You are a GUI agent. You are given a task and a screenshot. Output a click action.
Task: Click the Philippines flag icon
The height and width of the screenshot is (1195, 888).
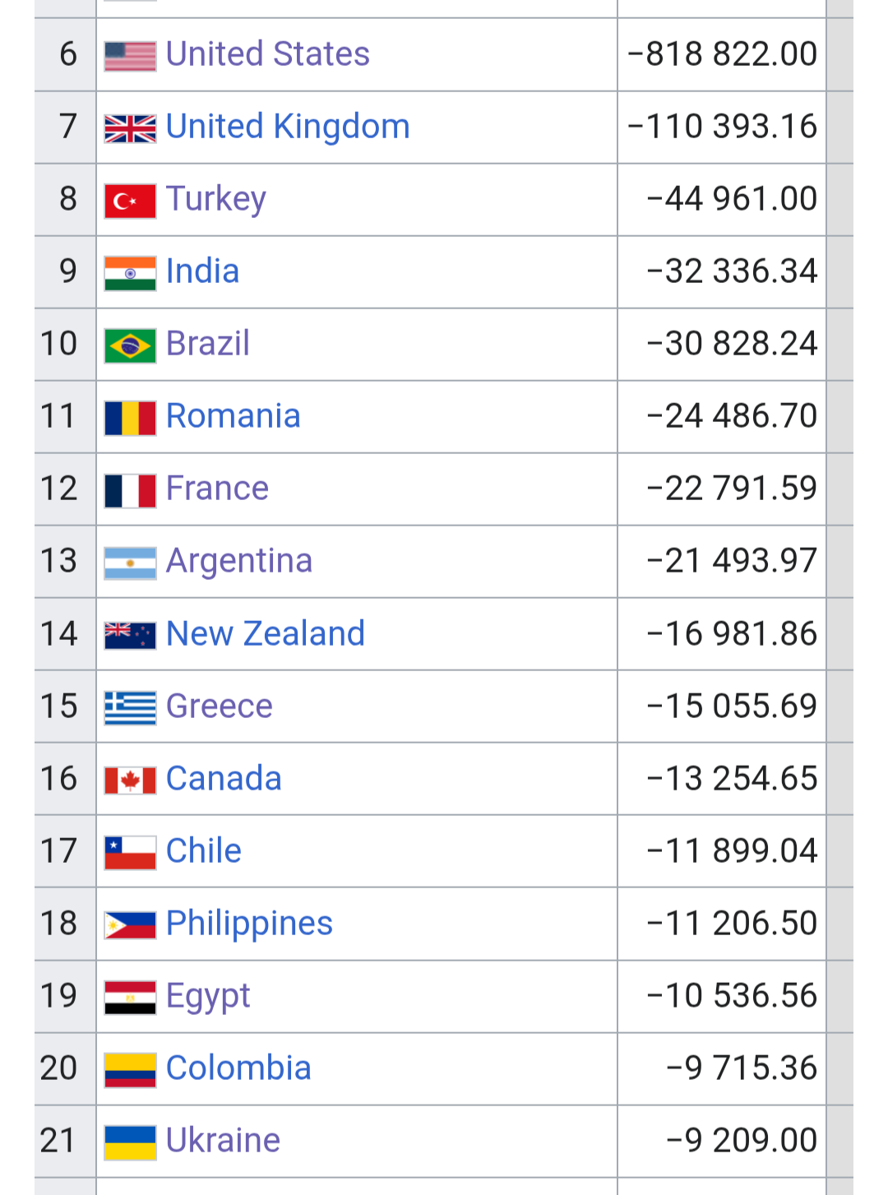[x=130, y=924]
